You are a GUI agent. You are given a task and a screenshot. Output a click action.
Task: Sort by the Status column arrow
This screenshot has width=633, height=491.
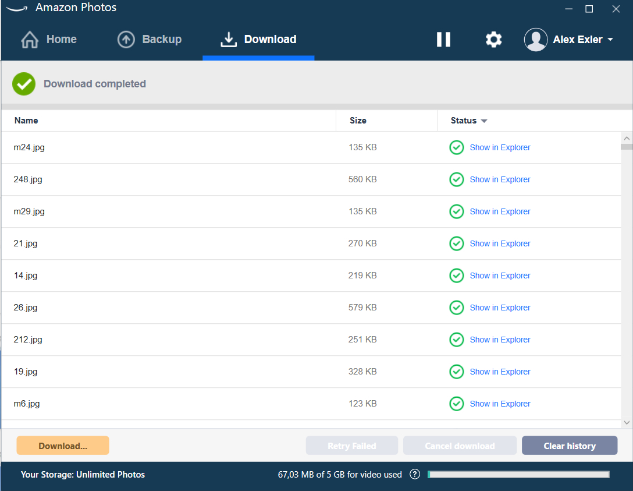pos(483,121)
